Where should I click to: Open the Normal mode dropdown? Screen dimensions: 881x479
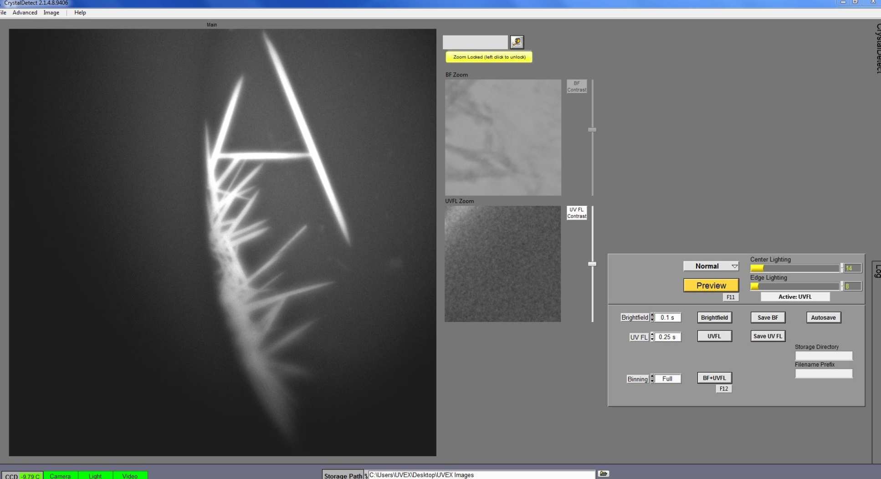click(711, 266)
